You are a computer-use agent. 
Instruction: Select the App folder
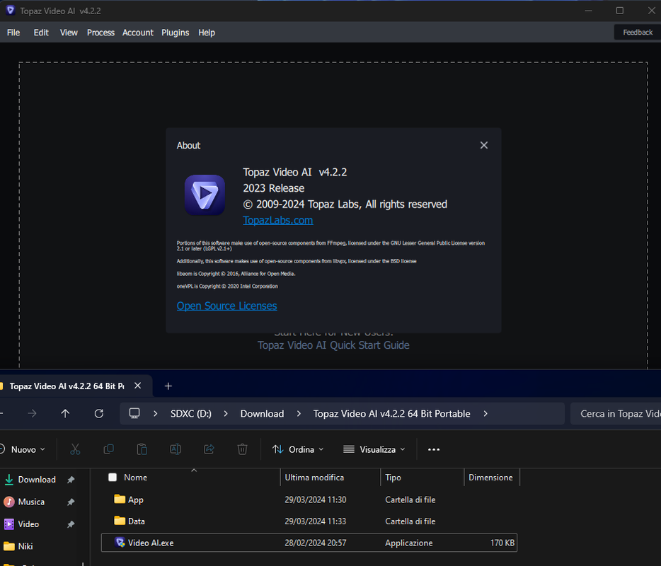point(309,499)
